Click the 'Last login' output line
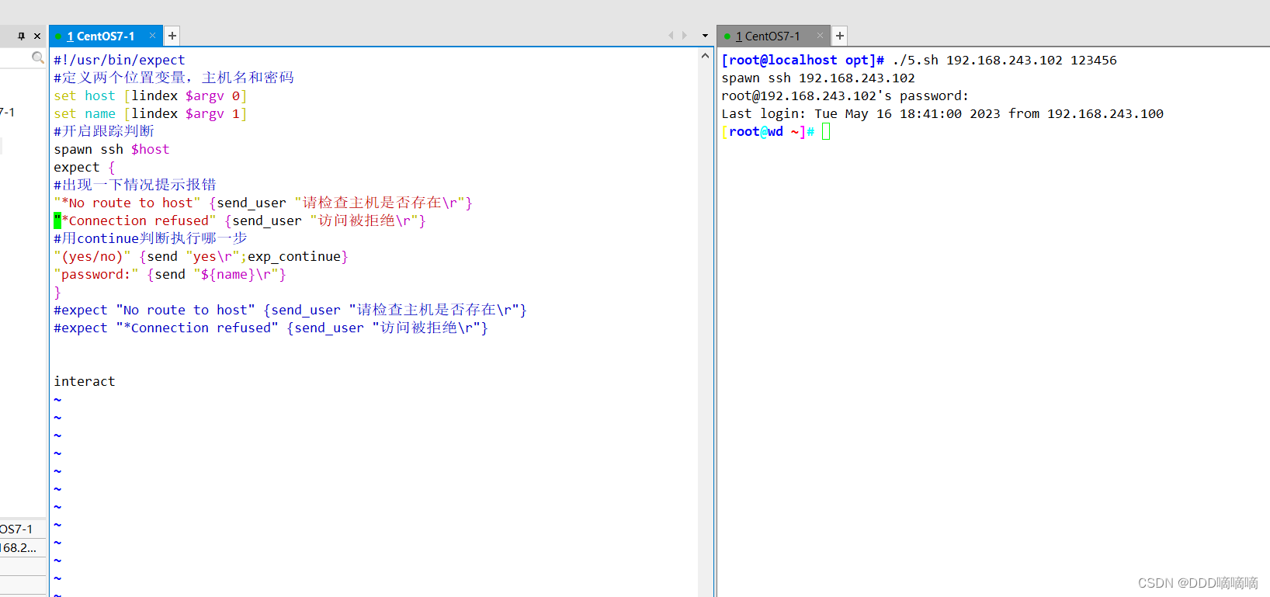The image size is (1270, 597). (x=942, y=113)
